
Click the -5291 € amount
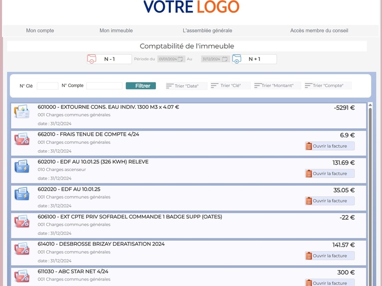(x=344, y=108)
